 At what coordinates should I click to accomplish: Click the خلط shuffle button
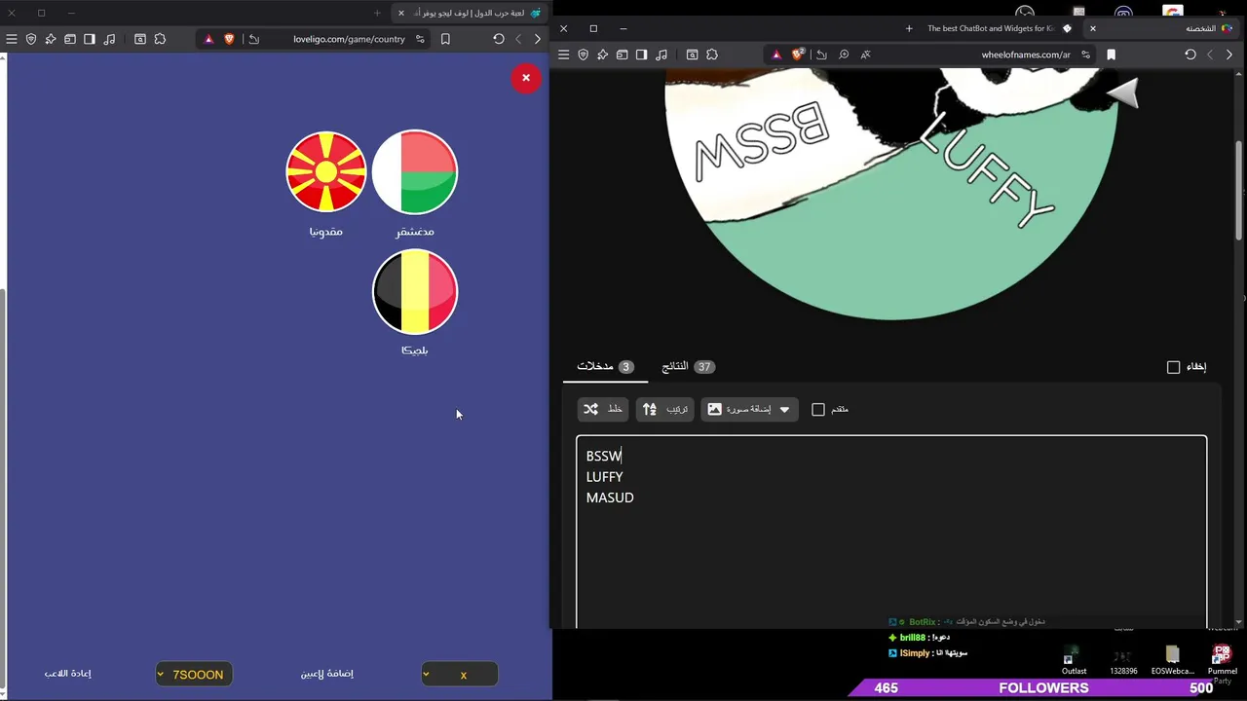(x=603, y=409)
